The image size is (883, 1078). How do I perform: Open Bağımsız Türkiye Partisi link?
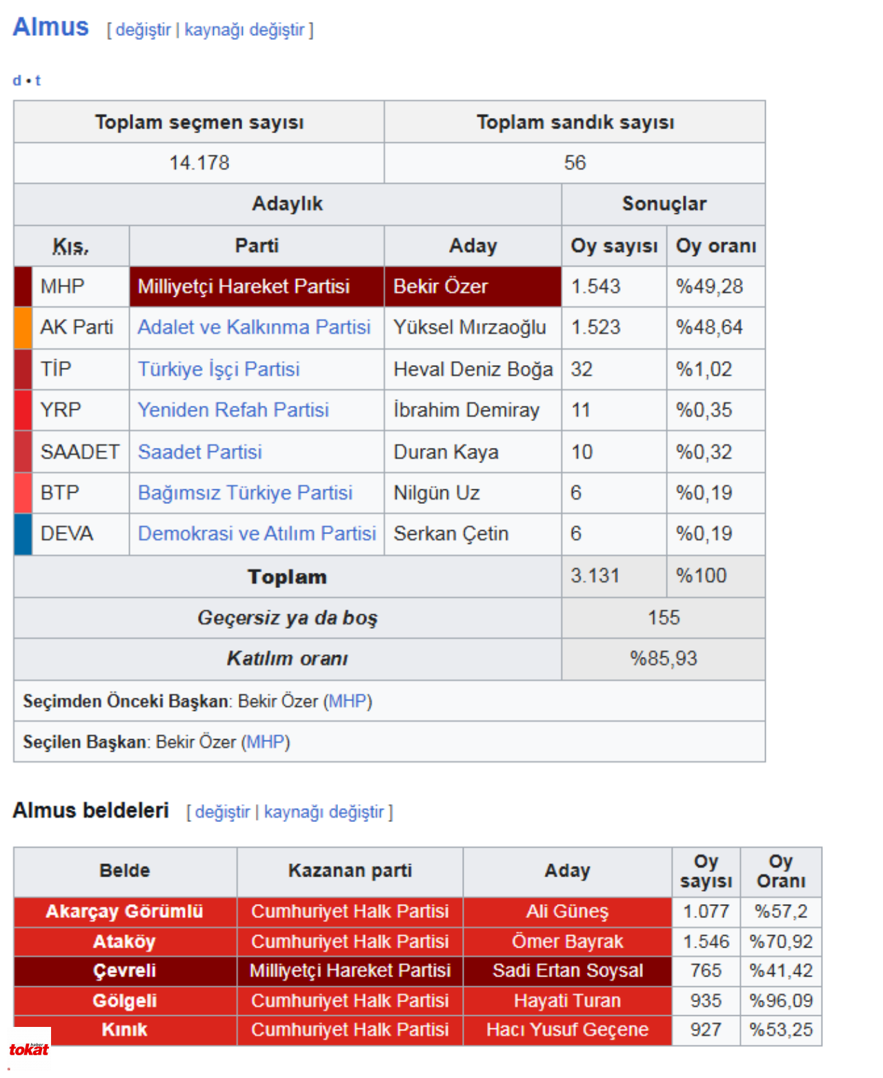pos(245,493)
